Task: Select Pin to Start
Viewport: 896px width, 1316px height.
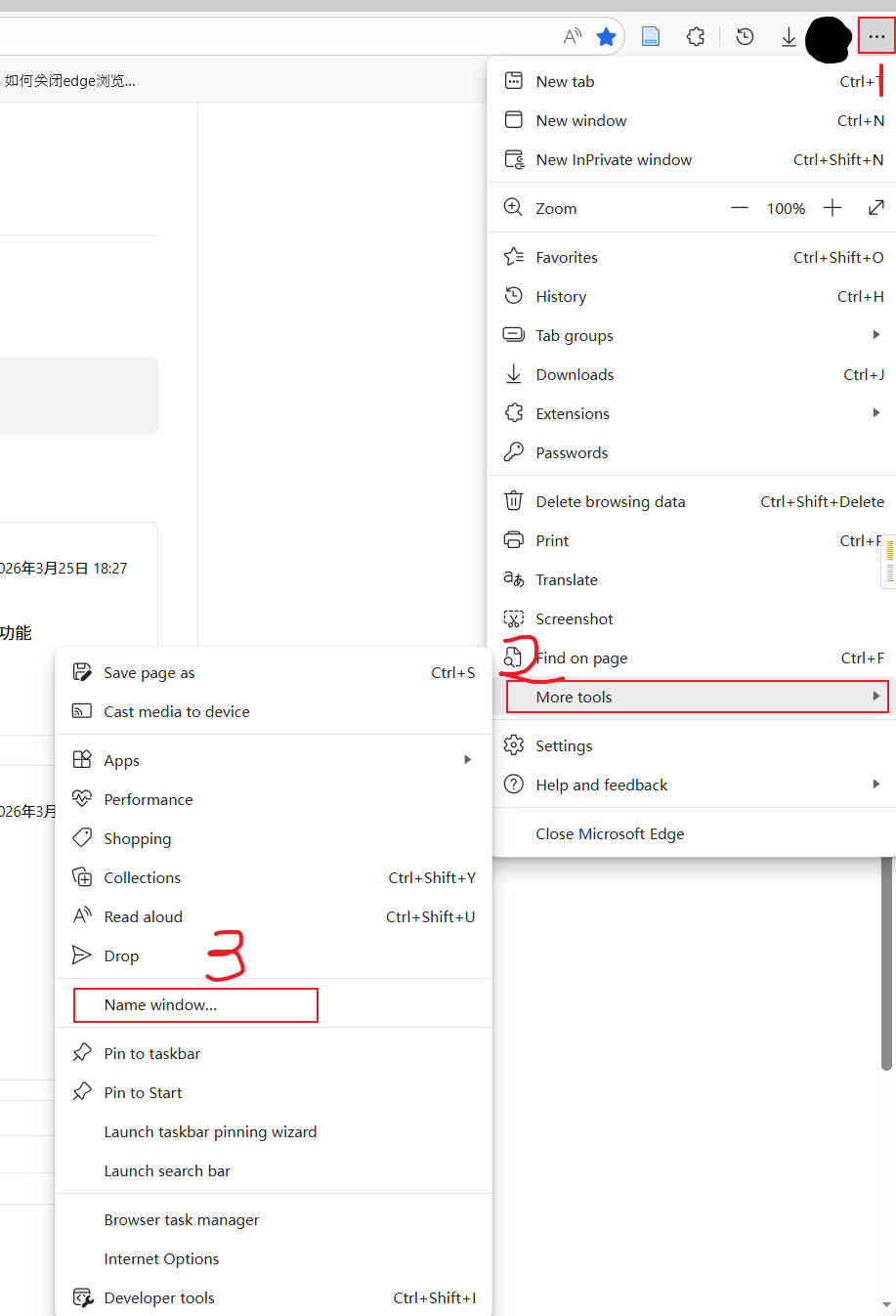Action: [x=274, y=1092]
